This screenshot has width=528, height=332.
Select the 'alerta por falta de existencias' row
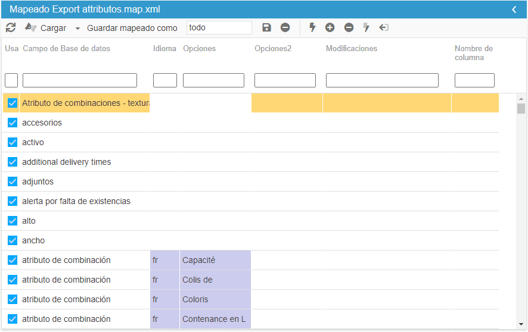click(x=76, y=201)
